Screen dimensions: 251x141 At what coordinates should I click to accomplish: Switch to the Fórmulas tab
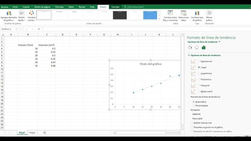tap(59, 7)
